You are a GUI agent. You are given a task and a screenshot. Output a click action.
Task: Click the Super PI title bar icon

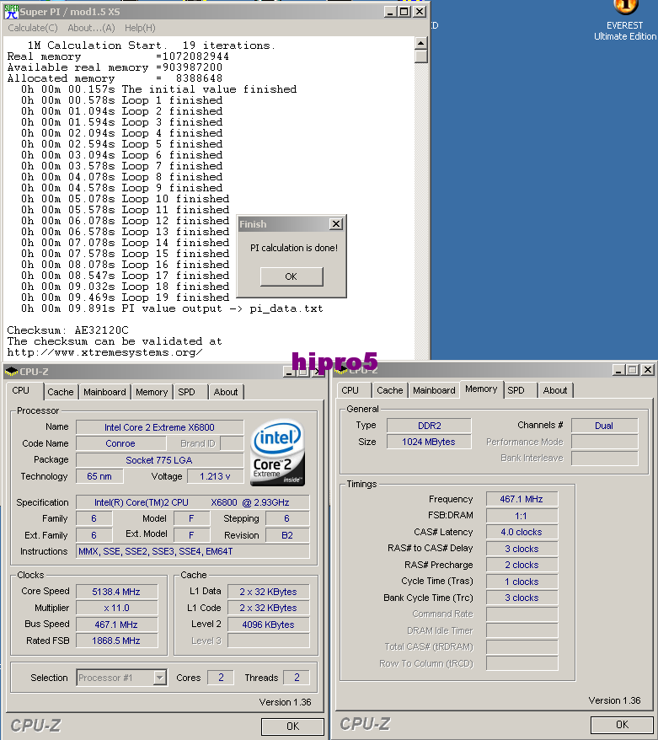pyautogui.click(x=11, y=11)
